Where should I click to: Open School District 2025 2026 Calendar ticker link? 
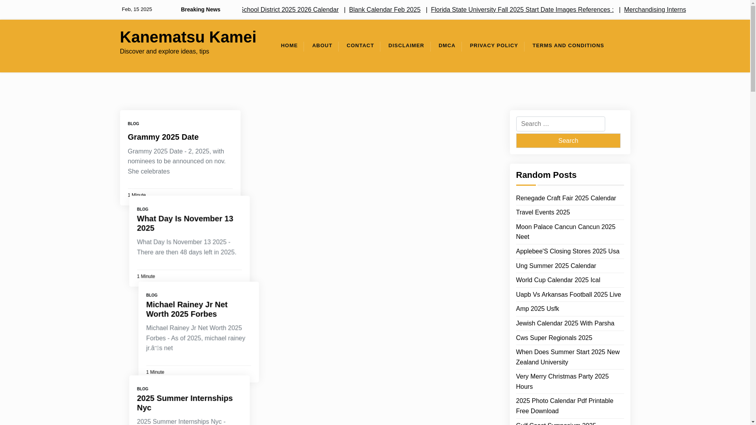pos(290,9)
